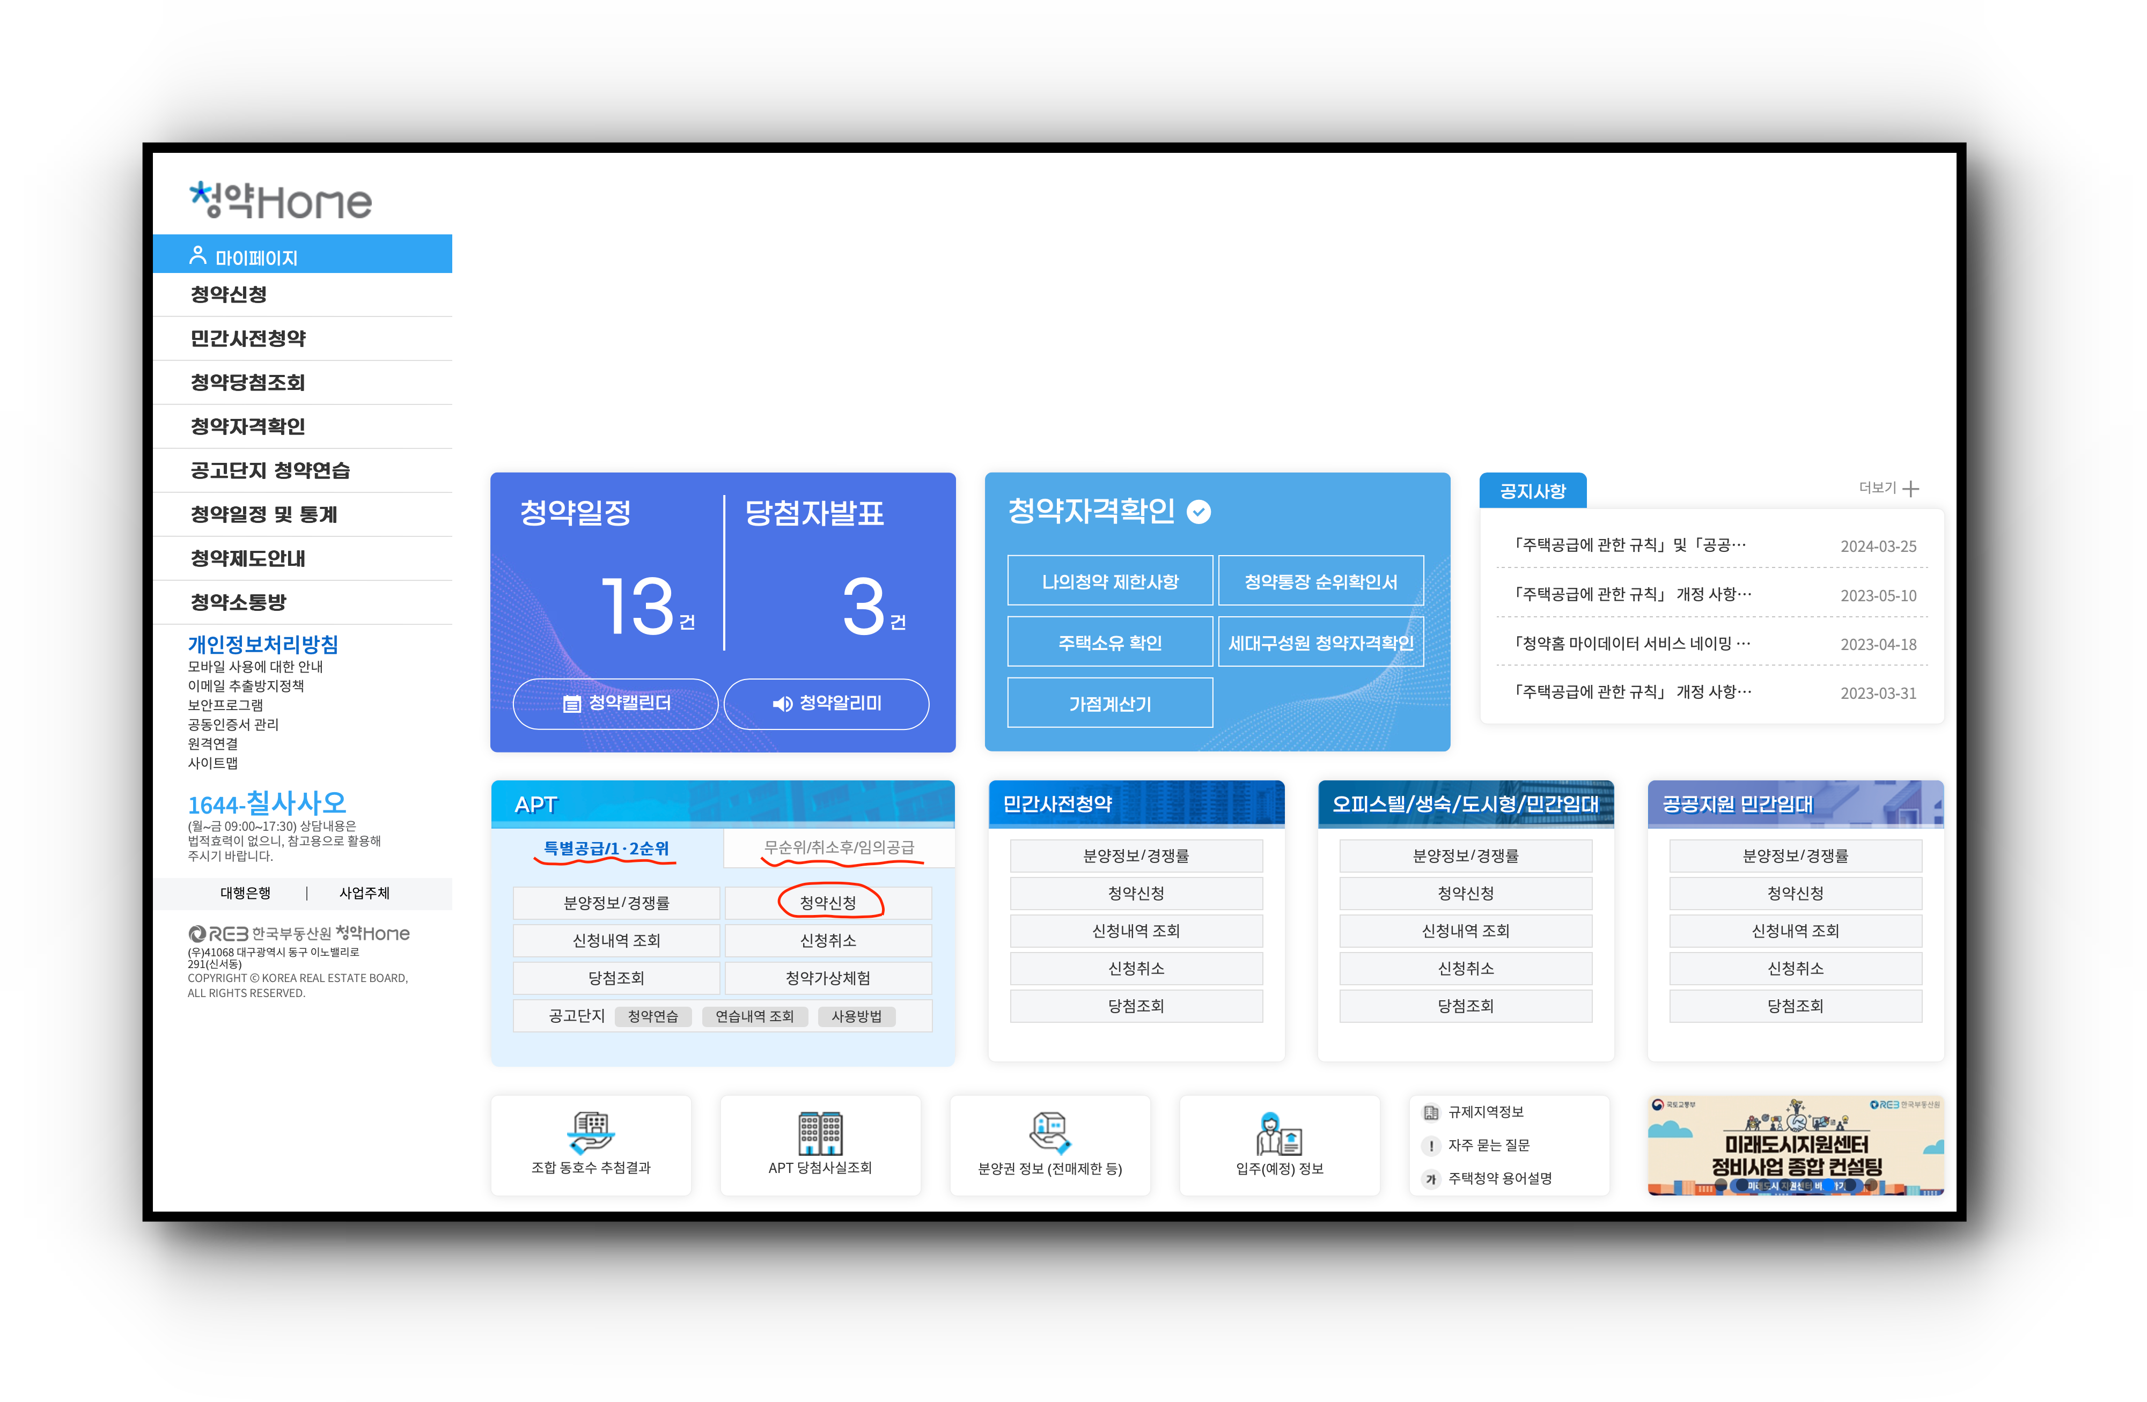Click 청약통장 순위확인서 button
2147x1402 pixels.
(1321, 581)
